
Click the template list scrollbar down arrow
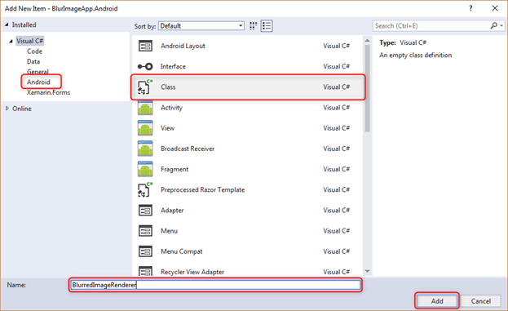367,271
